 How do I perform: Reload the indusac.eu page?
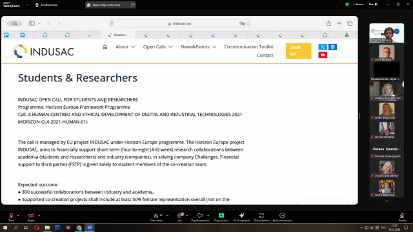(248, 24)
